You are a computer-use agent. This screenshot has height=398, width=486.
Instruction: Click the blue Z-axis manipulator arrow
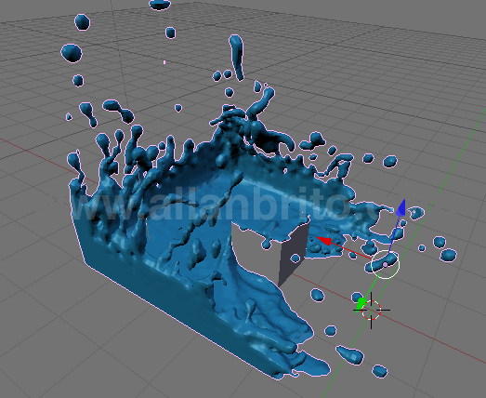[401, 207]
